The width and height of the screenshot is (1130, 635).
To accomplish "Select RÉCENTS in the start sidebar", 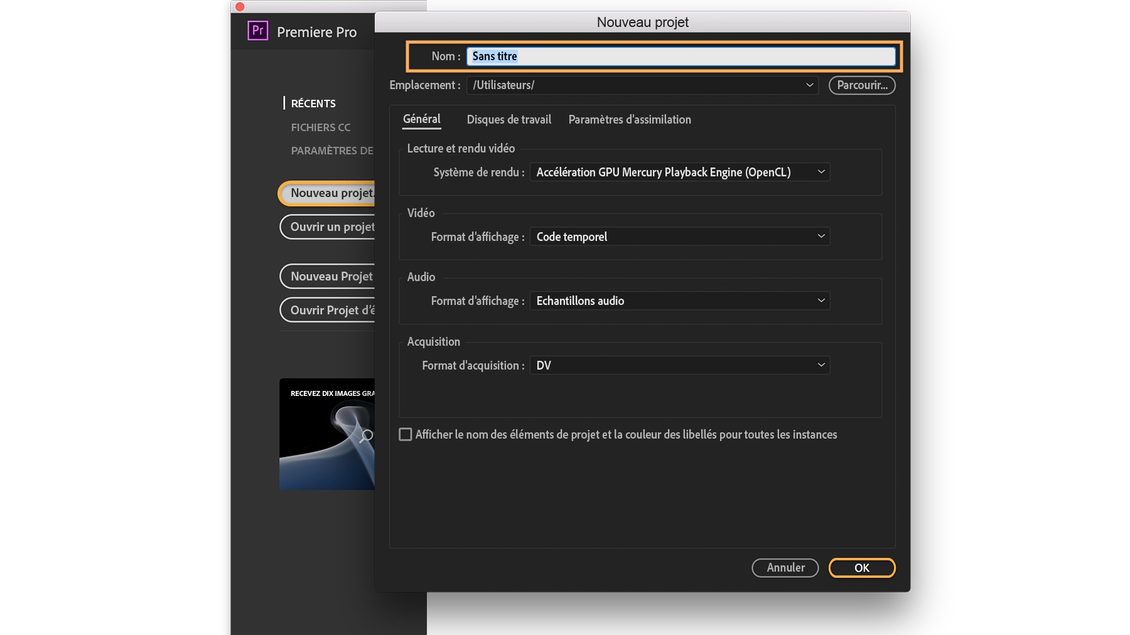I will tap(313, 104).
